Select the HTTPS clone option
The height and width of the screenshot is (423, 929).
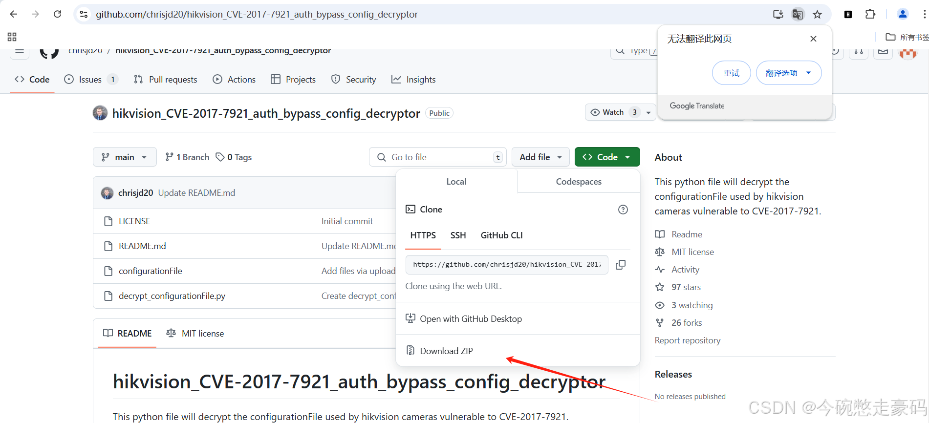click(x=423, y=235)
